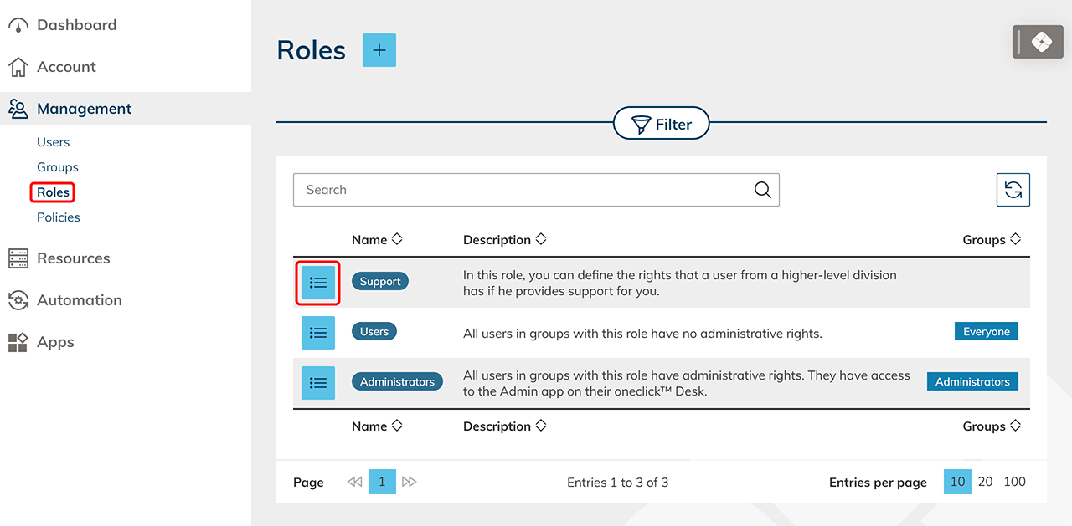Click the floating widget icon top right
1072x526 pixels.
tap(1041, 42)
